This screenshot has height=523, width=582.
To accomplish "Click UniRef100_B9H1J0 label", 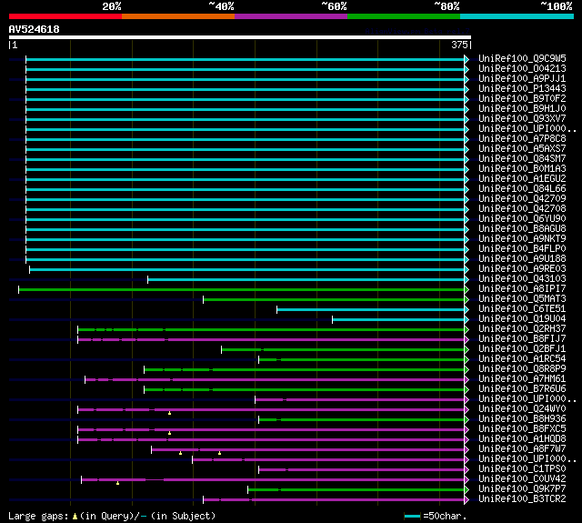I will (522, 109).
